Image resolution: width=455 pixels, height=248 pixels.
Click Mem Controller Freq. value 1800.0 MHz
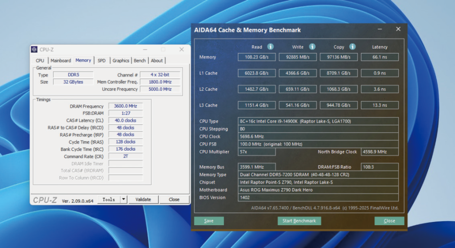[160, 82]
